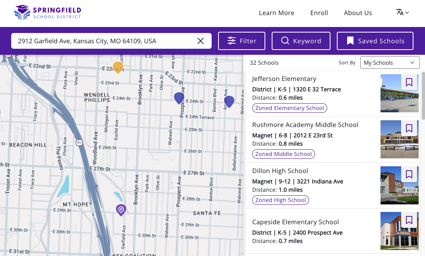The image size is (425, 256).
Task: Click the '3221 Indiana Ave' address text
Action: click(x=320, y=181)
